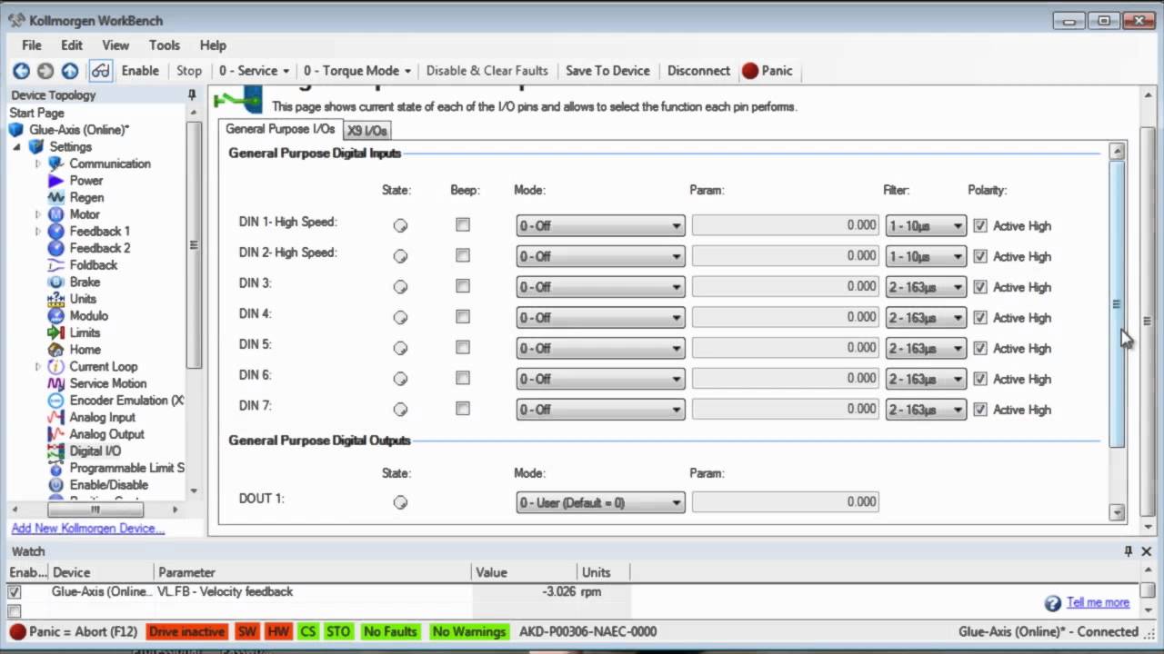This screenshot has height=654, width=1164.
Task: Open the DIN 1 Mode dropdown
Action: click(600, 226)
